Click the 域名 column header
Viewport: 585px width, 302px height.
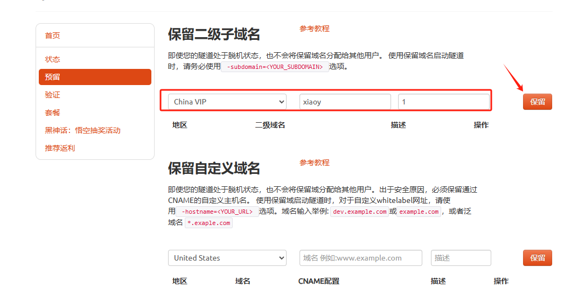point(242,281)
